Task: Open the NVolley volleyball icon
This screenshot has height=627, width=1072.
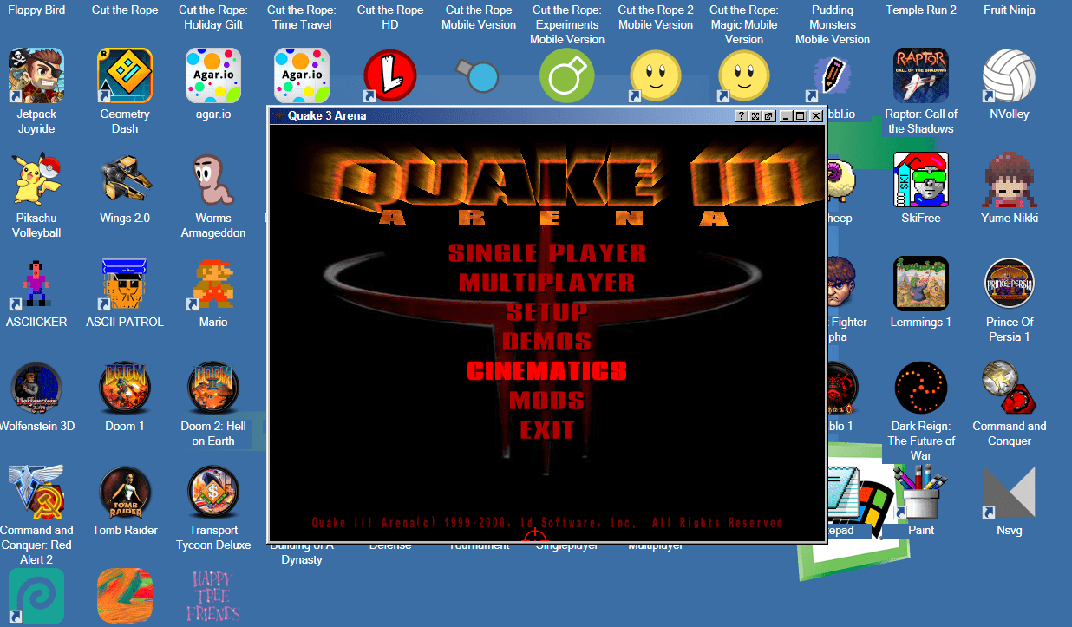Action: click(x=1010, y=75)
